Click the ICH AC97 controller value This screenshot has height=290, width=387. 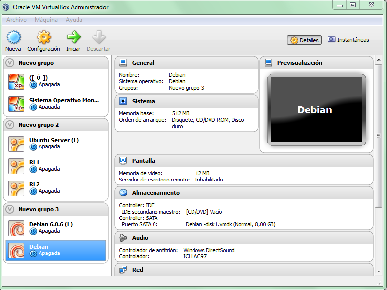pyautogui.click(x=194, y=256)
